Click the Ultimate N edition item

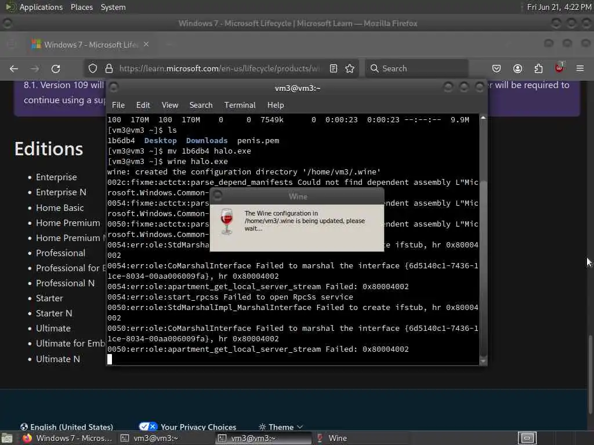[57, 359]
